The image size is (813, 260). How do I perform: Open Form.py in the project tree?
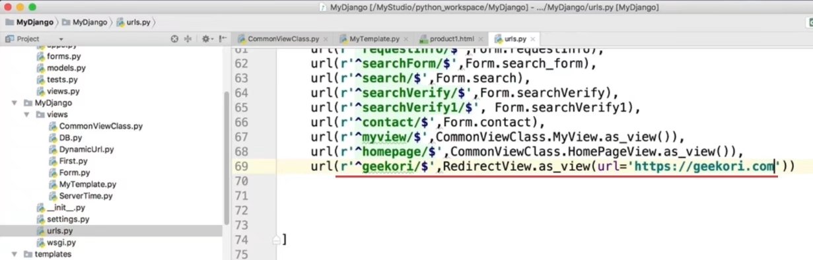pos(74,173)
